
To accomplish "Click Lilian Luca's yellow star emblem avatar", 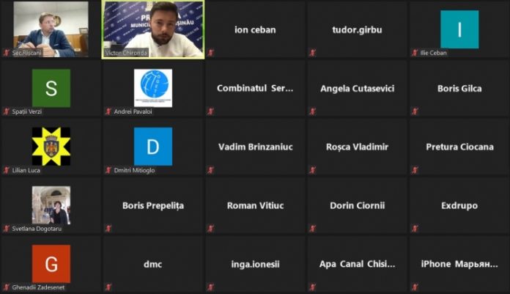I will 51,147.
